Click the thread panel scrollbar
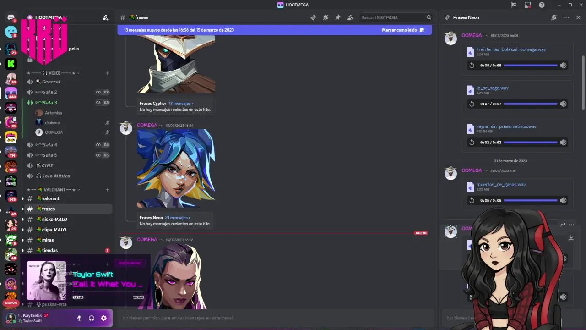 [x=583, y=82]
